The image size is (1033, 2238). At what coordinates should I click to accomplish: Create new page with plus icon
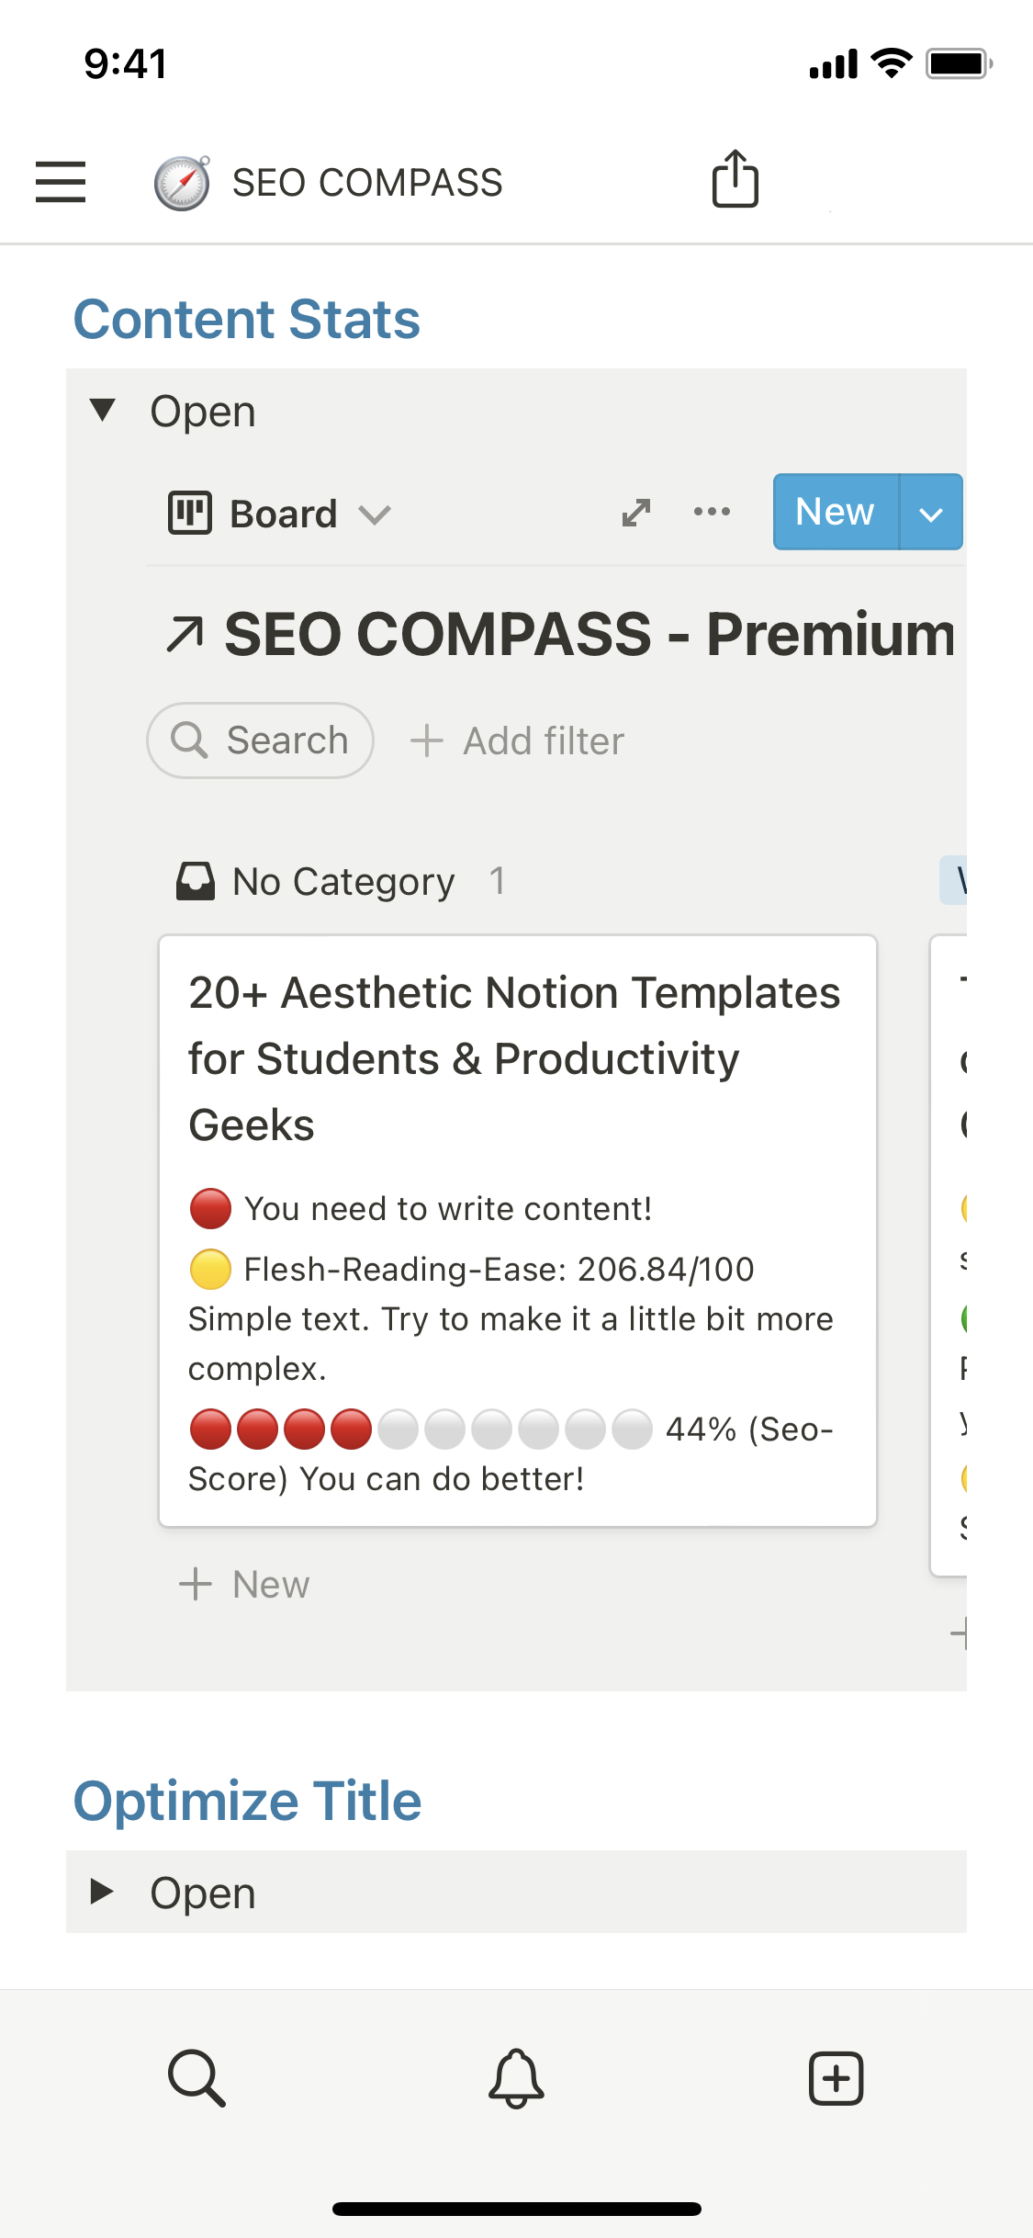pos(836,2077)
